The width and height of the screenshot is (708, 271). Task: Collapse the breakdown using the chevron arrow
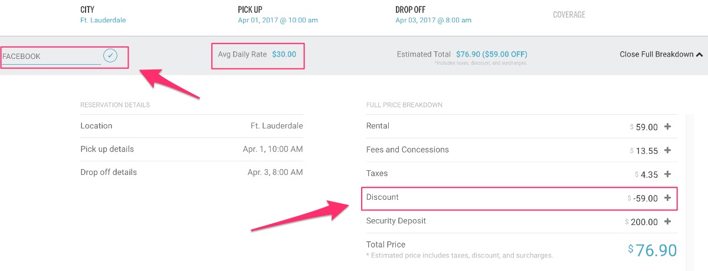[699, 55]
